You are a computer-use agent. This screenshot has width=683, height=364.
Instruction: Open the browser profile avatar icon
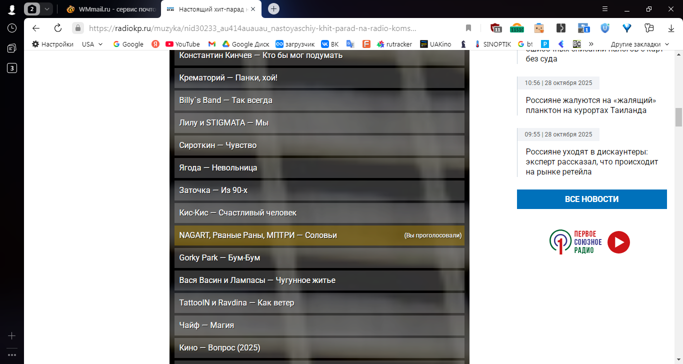point(12,9)
